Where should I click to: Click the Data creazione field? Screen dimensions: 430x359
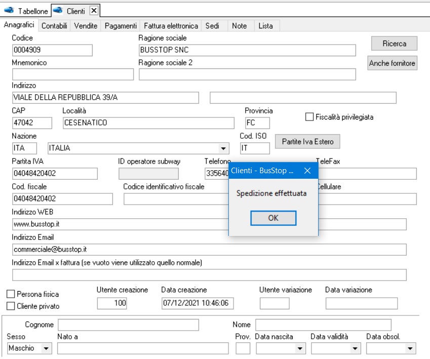click(x=198, y=303)
